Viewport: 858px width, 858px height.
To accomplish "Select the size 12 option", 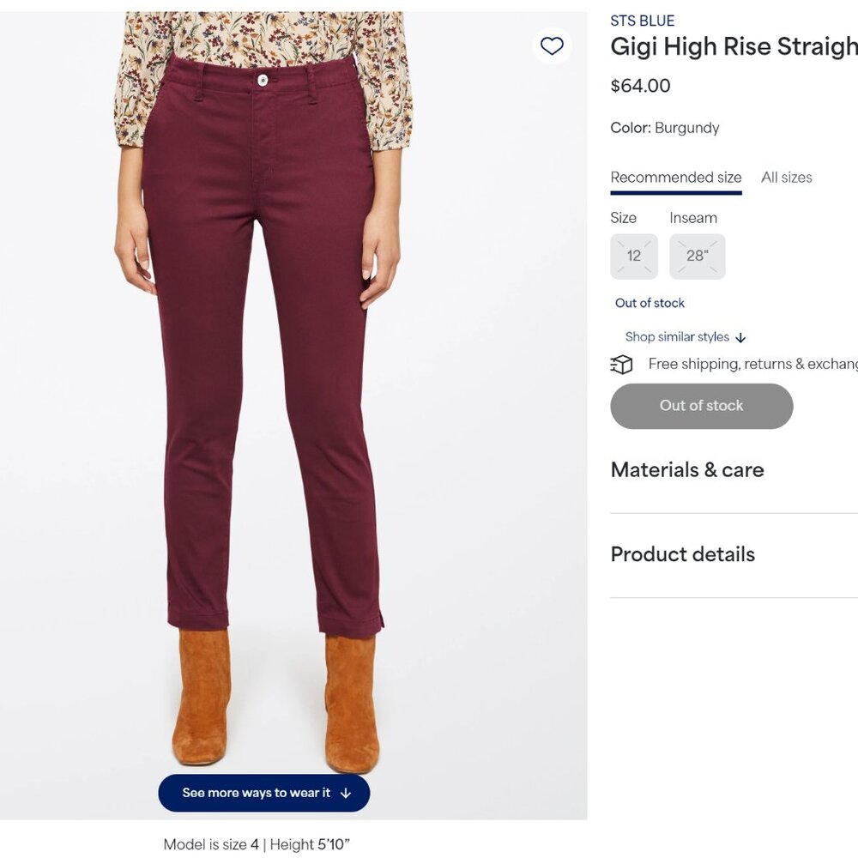I will (x=634, y=256).
